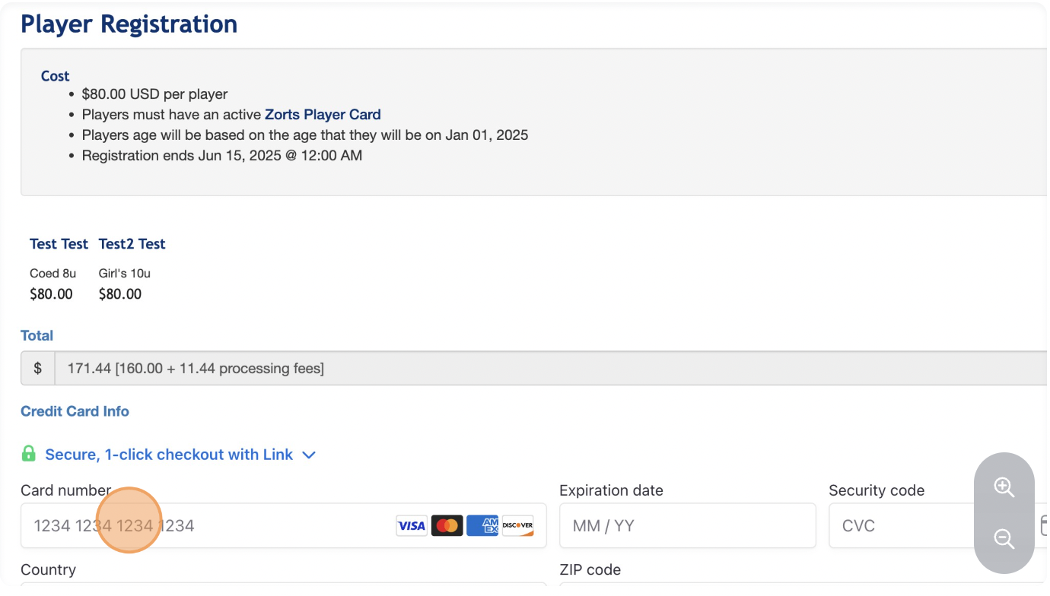
Task: Expand the Link checkout chevron arrow
Action: click(x=309, y=455)
